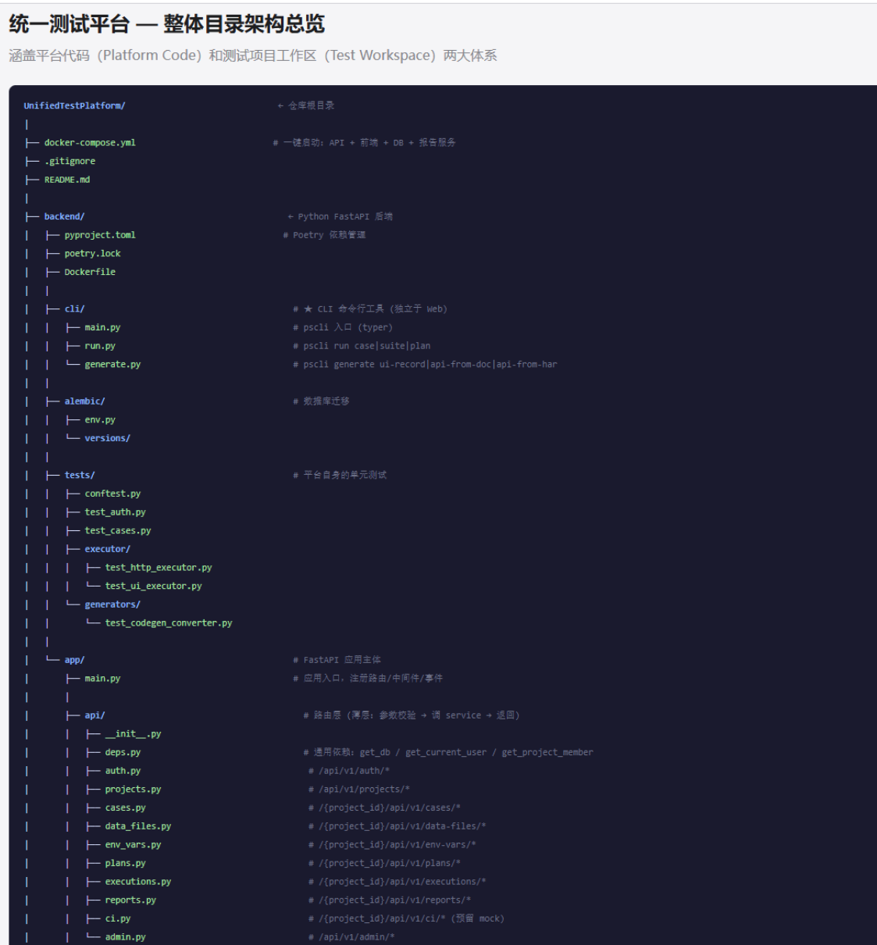Click the api/ folder name

pyautogui.click(x=94, y=715)
